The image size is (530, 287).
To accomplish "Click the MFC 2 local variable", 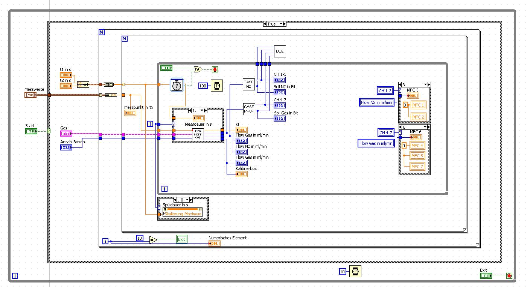I will tap(418, 117).
